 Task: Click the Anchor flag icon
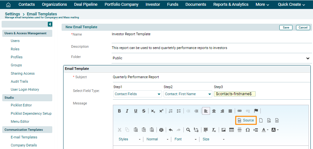pos(256,111)
